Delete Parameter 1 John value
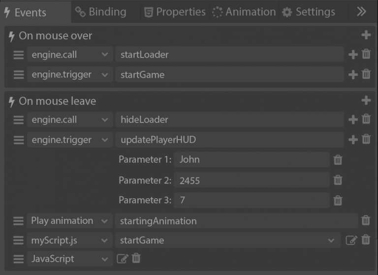Viewport: 378px width, 275px height. 338,159
